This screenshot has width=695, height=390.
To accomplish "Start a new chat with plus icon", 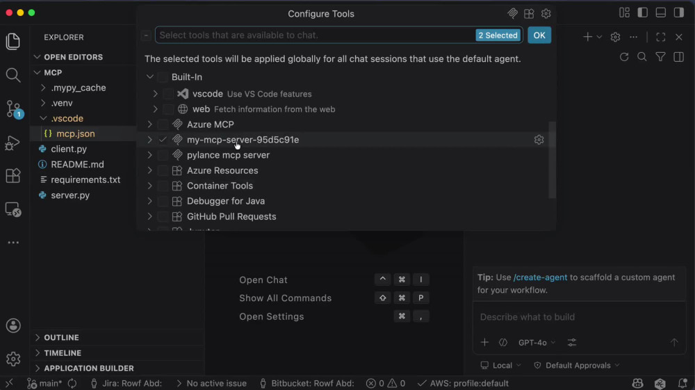I will click(587, 37).
